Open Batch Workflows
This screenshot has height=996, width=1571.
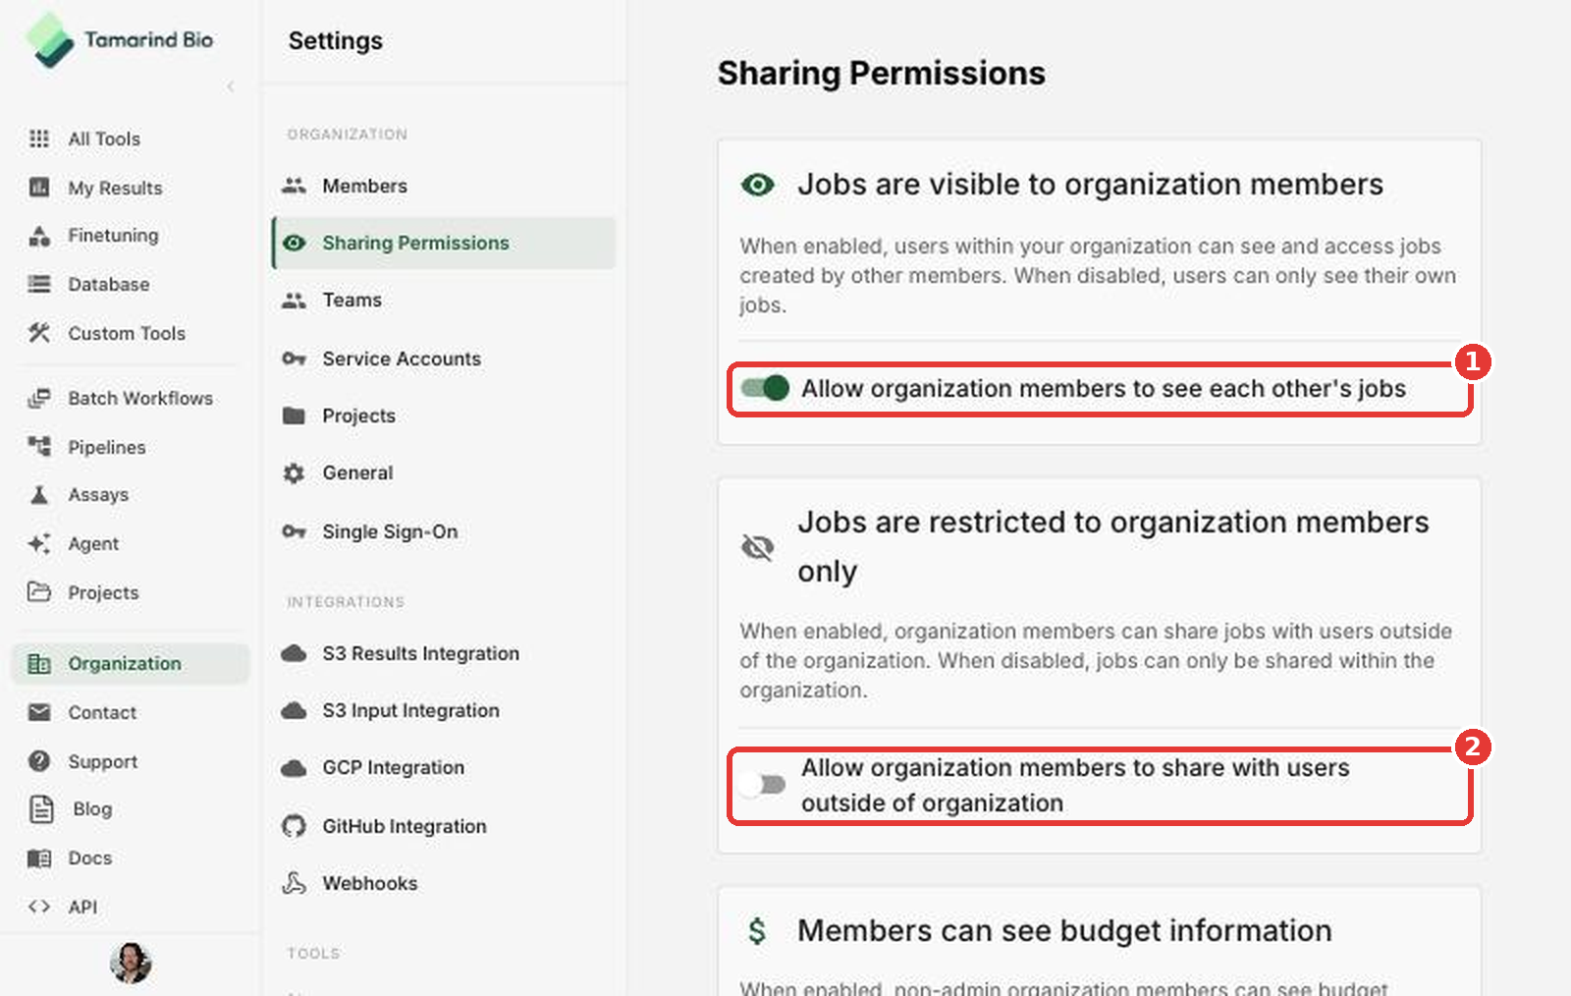pos(140,398)
